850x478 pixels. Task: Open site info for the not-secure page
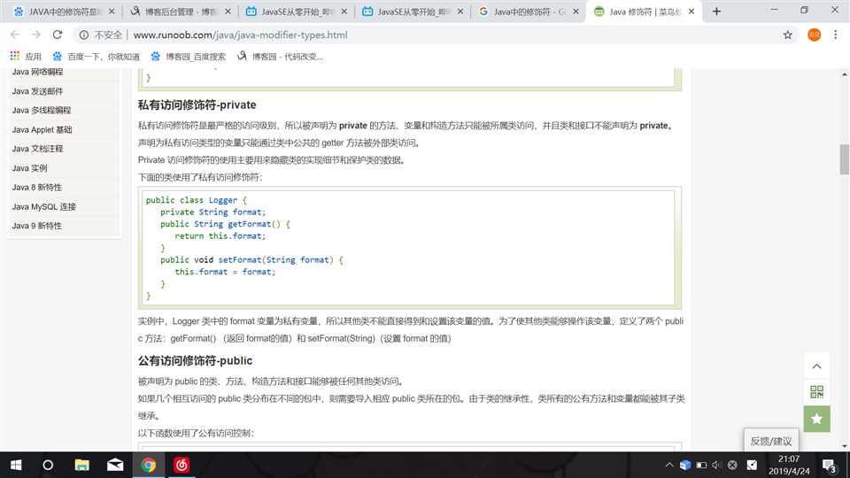[83, 35]
